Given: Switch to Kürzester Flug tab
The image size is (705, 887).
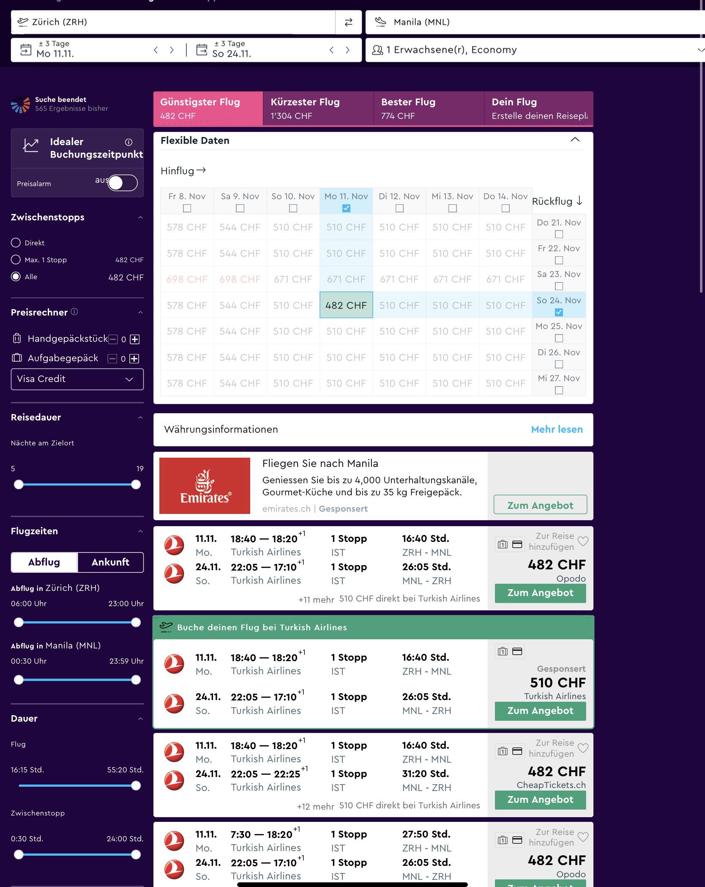Looking at the screenshot, I should point(318,109).
